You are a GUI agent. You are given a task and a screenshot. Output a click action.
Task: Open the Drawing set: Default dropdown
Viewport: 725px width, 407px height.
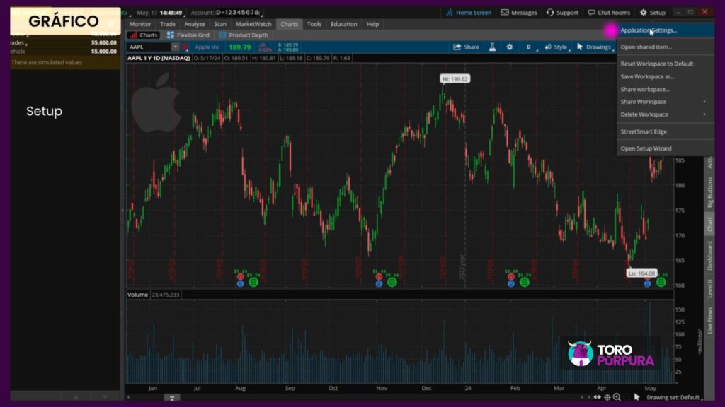674,397
